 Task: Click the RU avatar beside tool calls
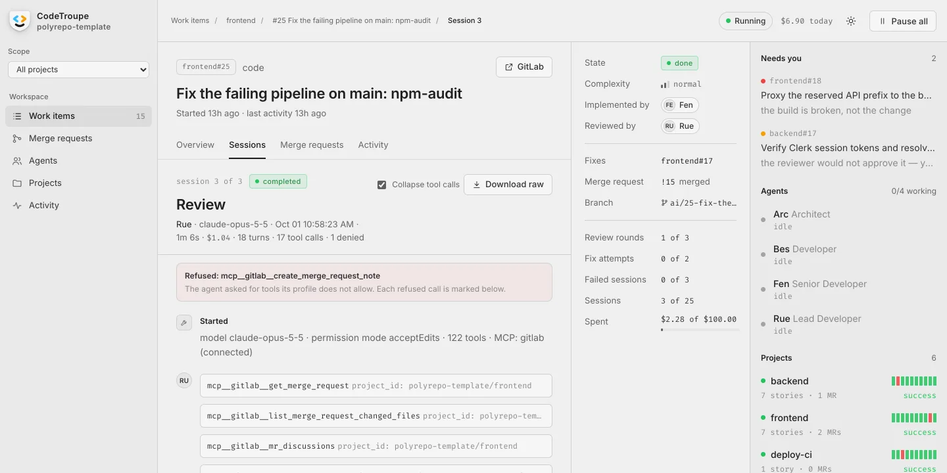[184, 380]
